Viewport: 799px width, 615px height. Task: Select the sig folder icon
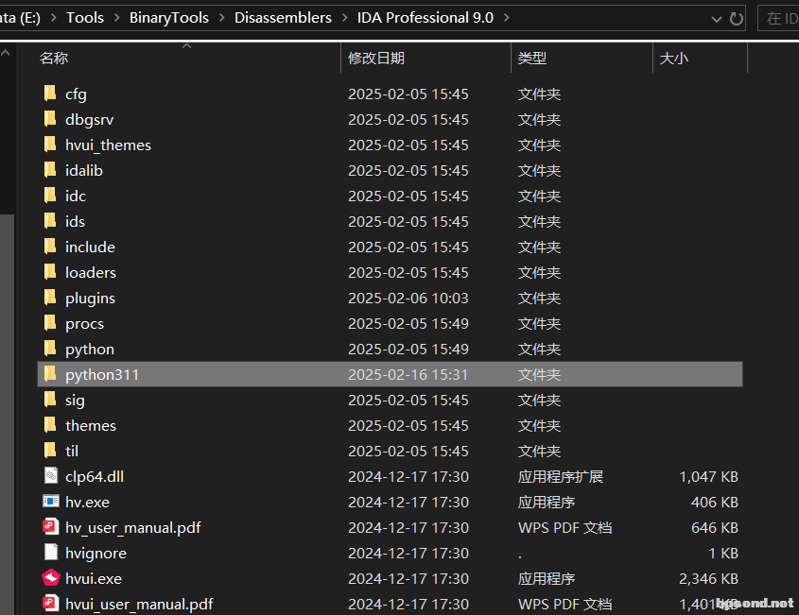coord(50,400)
